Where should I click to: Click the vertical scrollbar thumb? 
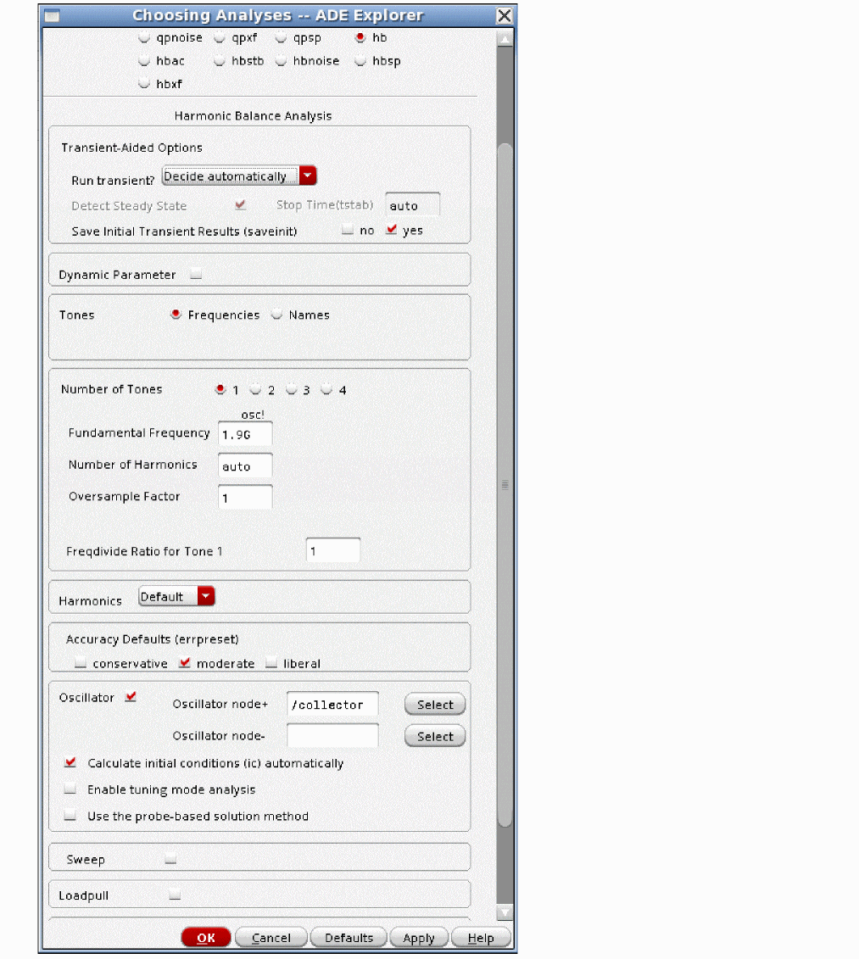coord(505,483)
